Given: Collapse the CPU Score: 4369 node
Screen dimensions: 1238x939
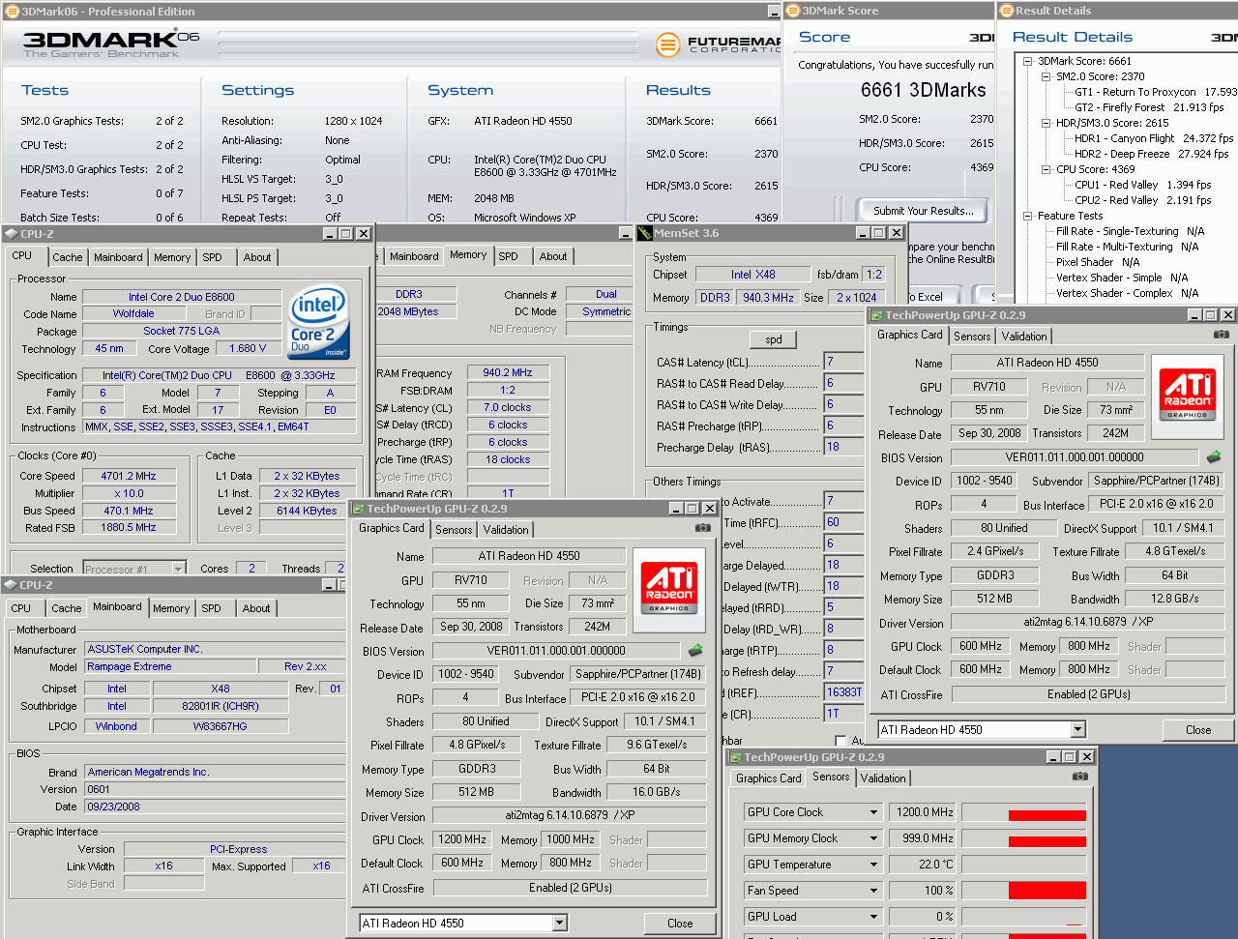Looking at the screenshot, I should click(1046, 169).
